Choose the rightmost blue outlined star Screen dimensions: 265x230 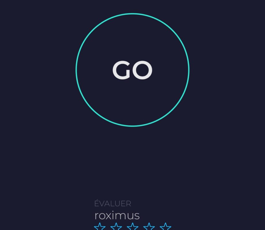pyautogui.click(x=165, y=226)
